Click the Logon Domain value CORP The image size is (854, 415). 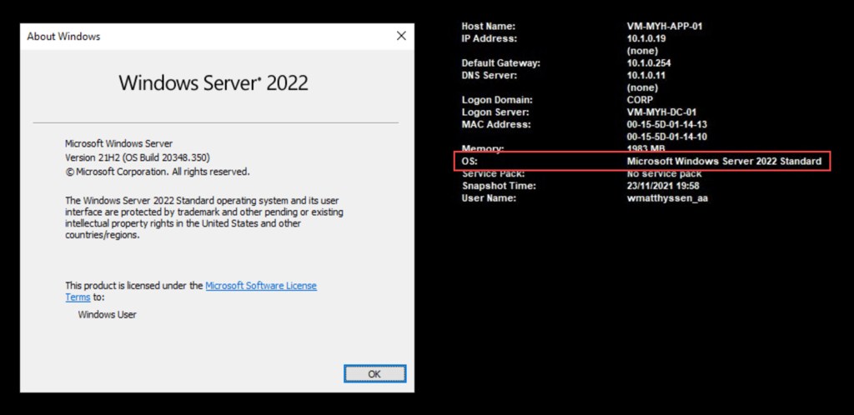pyautogui.click(x=640, y=100)
